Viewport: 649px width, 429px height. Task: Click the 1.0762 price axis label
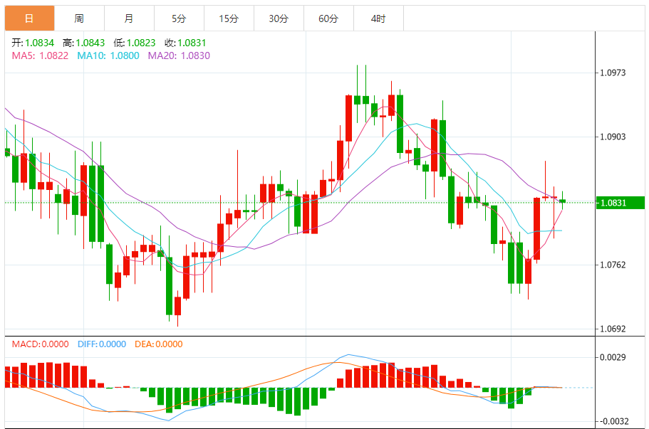point(613,265)
